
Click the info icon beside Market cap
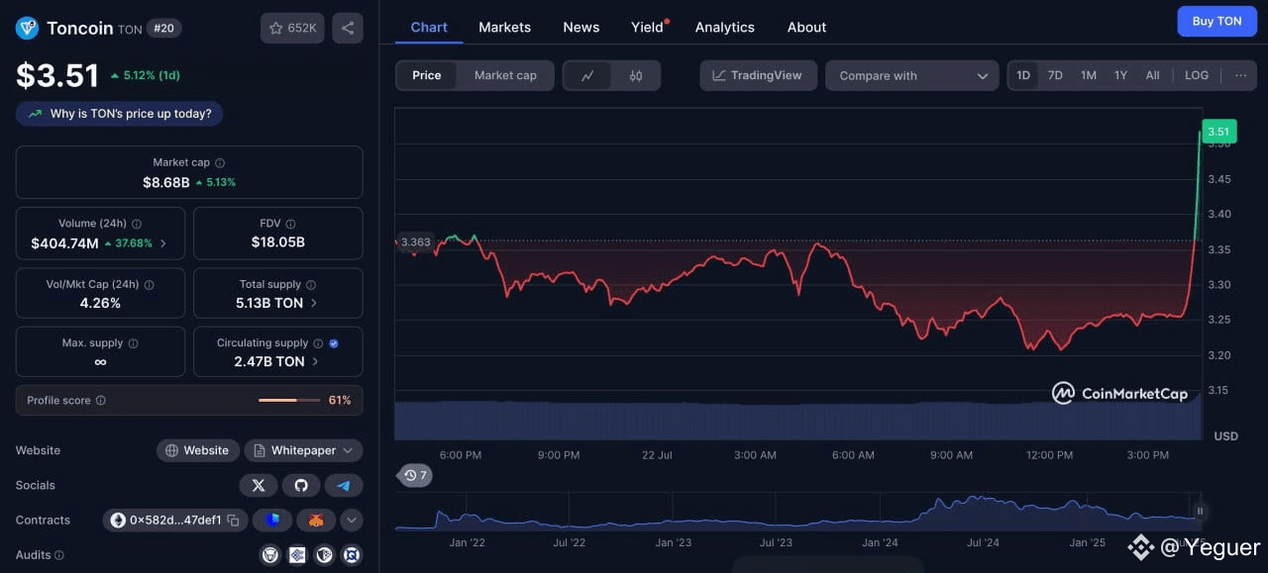pos(220,163)
